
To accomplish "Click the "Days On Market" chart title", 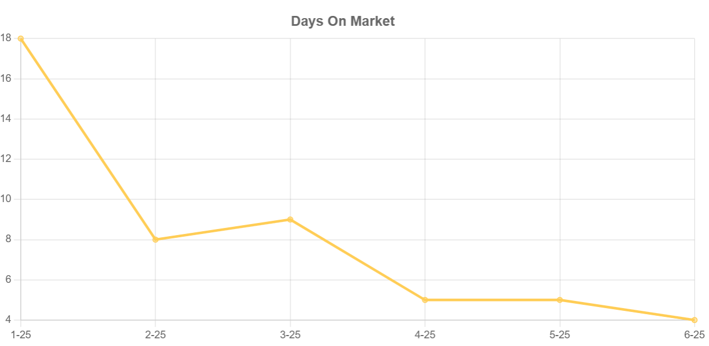I will [x=343, y=21].
